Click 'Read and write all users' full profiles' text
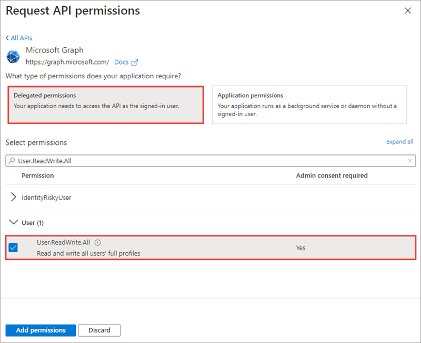The height and width of the screenshot is (343, 421). 88,254
